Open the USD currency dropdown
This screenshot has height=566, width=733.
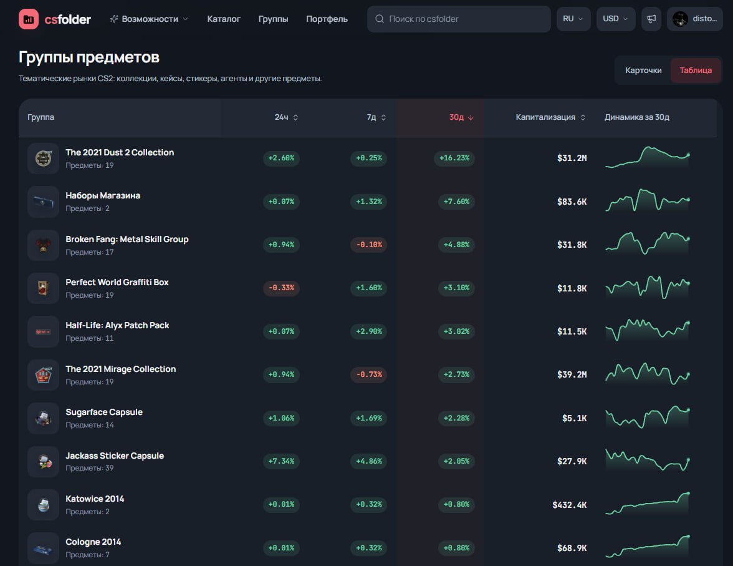coord(616,19)
